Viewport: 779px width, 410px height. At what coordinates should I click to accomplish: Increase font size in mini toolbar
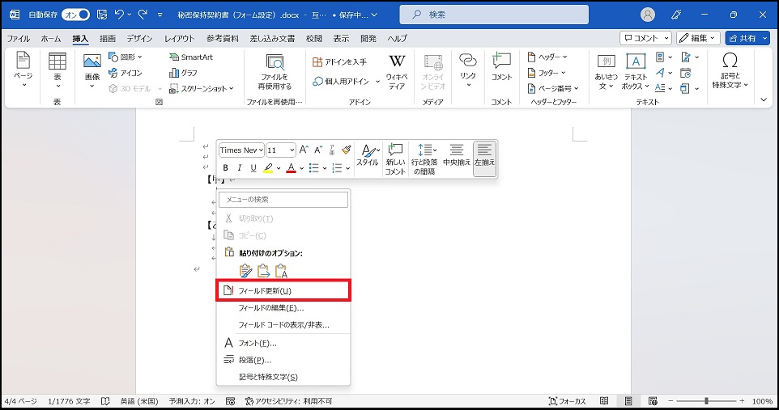click(x=304, y=150)
